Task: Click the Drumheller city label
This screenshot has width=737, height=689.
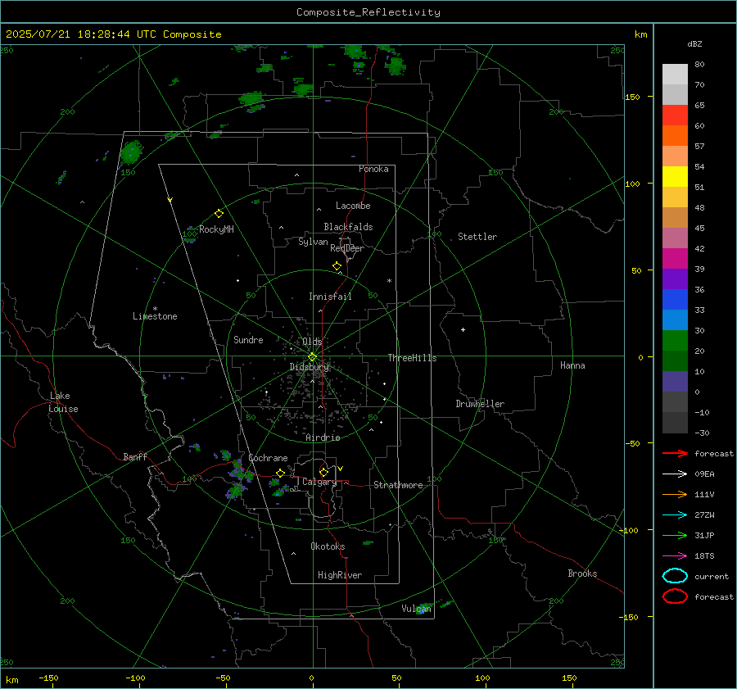Action: pos(480,404)
